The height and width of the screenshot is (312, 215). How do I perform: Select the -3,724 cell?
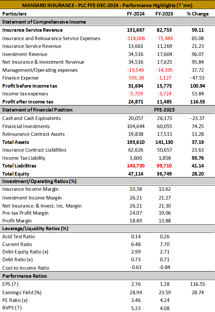[164, 94]
